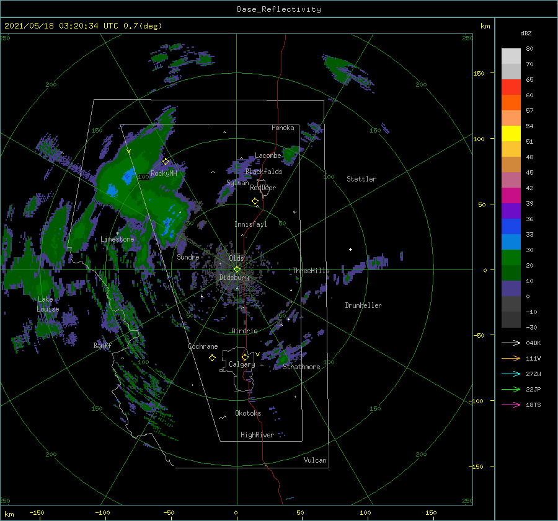Click the Ponoka city label
Screen dimensions: 558x521
283,128
